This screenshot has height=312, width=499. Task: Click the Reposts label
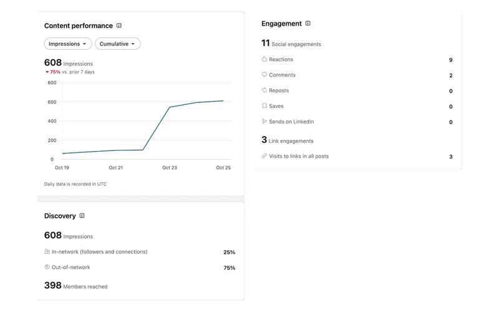(279, 90)
